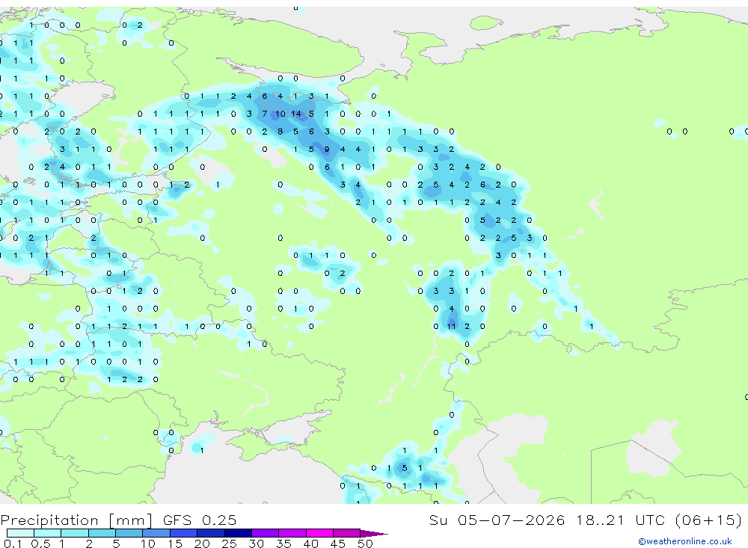Screen dimensions: 748x548
Task: Click the 1–2 mm legend color box
Action: coord(74,533)
